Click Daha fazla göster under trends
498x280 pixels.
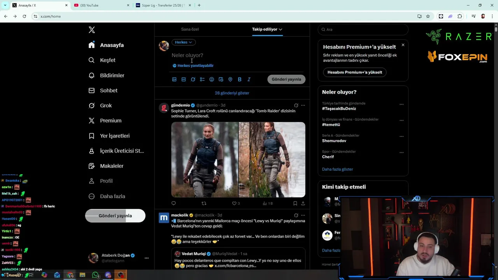(338, 170)
